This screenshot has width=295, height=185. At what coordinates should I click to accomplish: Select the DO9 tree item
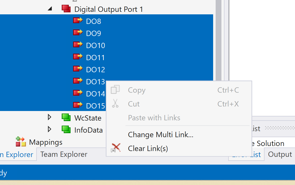(x=93, y=33)
